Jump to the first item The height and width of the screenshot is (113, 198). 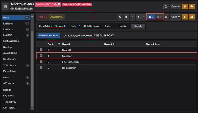tap(126, 17)
